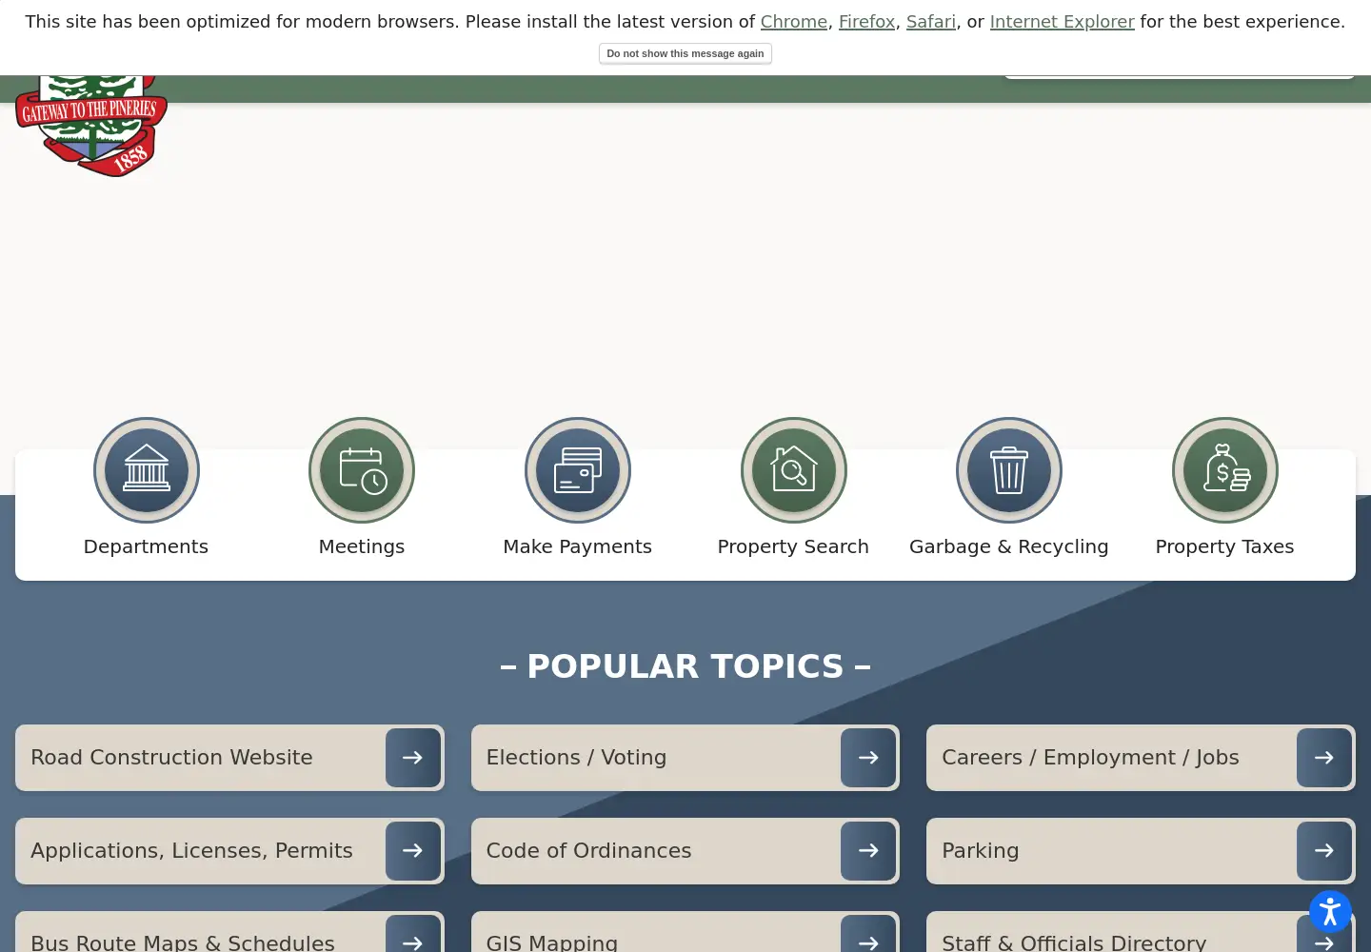Select the Departments text label

(x=146, y=546)
